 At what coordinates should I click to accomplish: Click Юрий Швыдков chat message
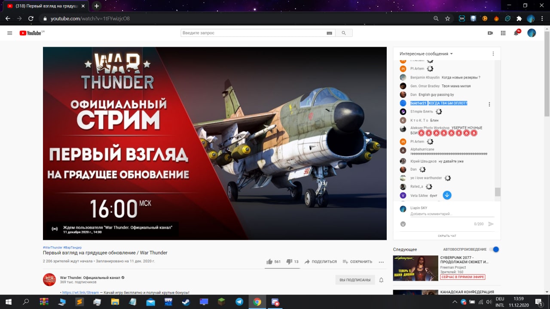tap(451, 161)
